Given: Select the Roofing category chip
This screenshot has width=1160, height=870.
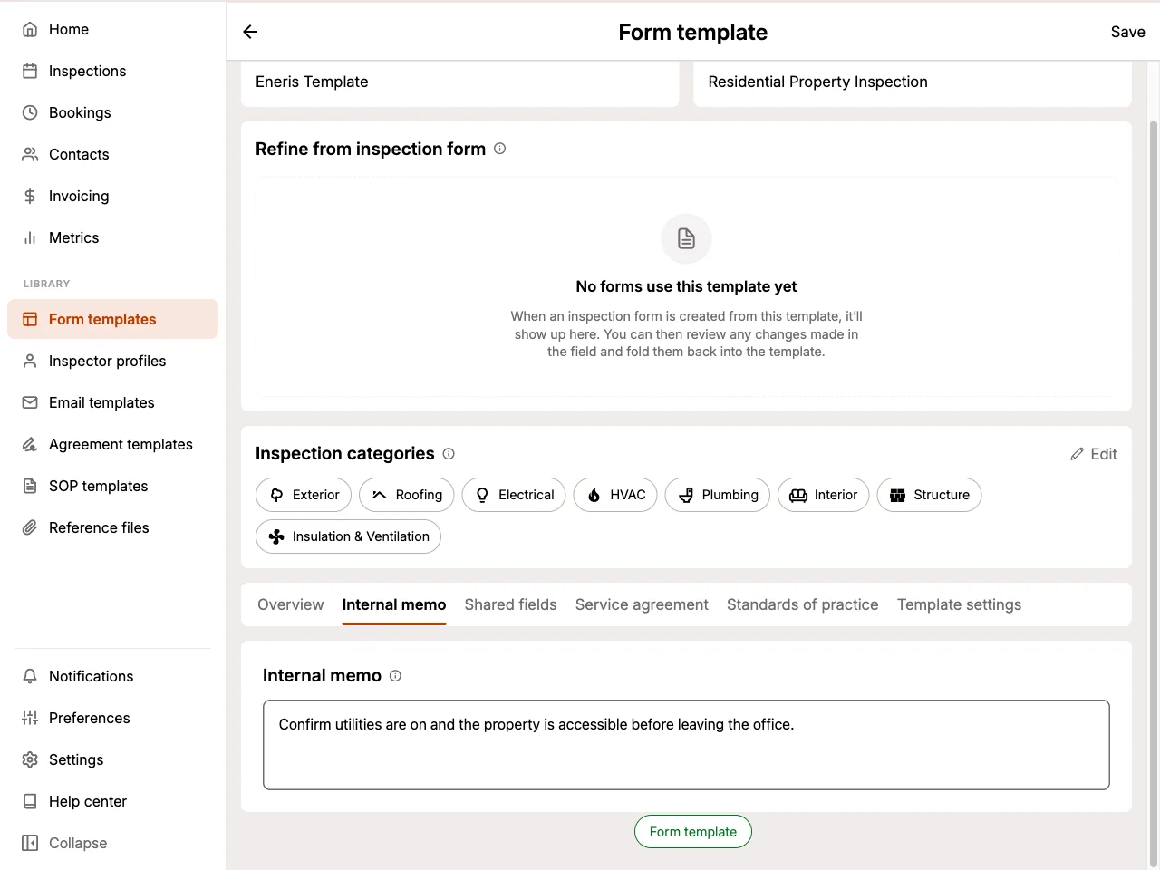Looking at the screenshot, I should pyautogui.click(x=407, y=495).
